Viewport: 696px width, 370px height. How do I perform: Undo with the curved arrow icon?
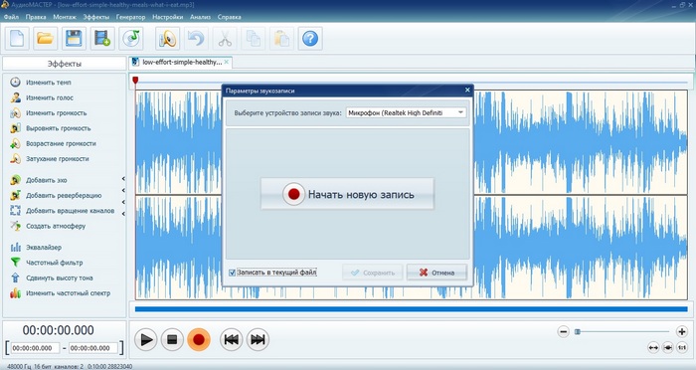196,39
